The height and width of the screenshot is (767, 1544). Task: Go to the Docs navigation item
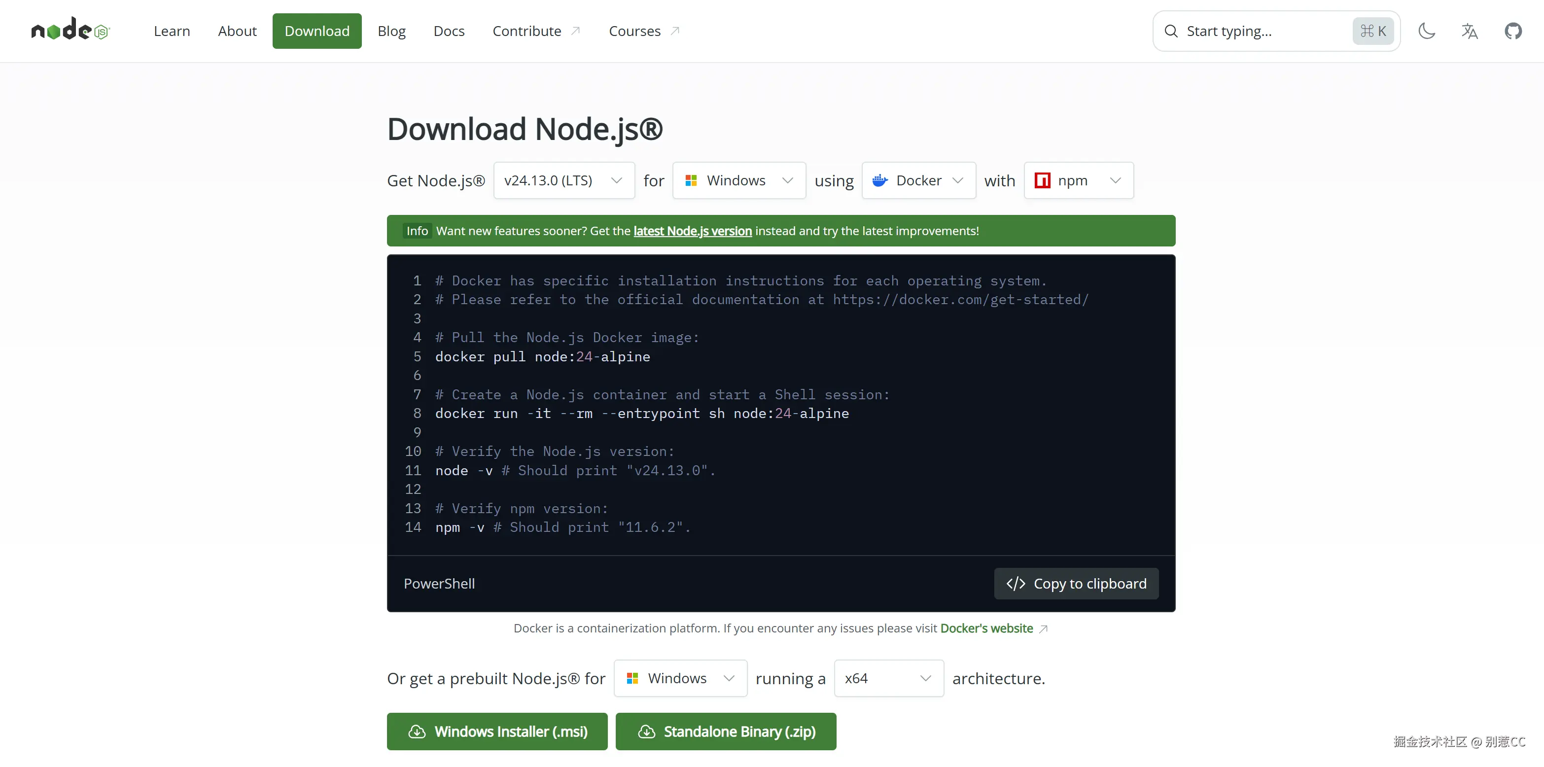(x=449, y=31)
